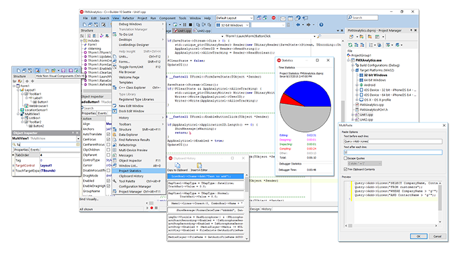
Task: Click the ProjectGroup1 icon in Project Manager
Action: 349,56
